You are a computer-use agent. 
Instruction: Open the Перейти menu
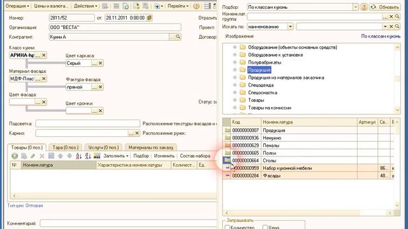point(178,6)
